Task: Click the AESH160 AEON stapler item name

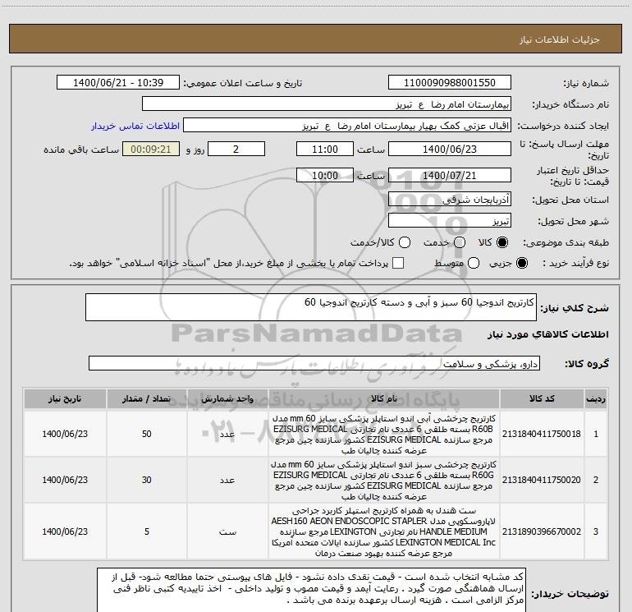Action: pos(384,531)
